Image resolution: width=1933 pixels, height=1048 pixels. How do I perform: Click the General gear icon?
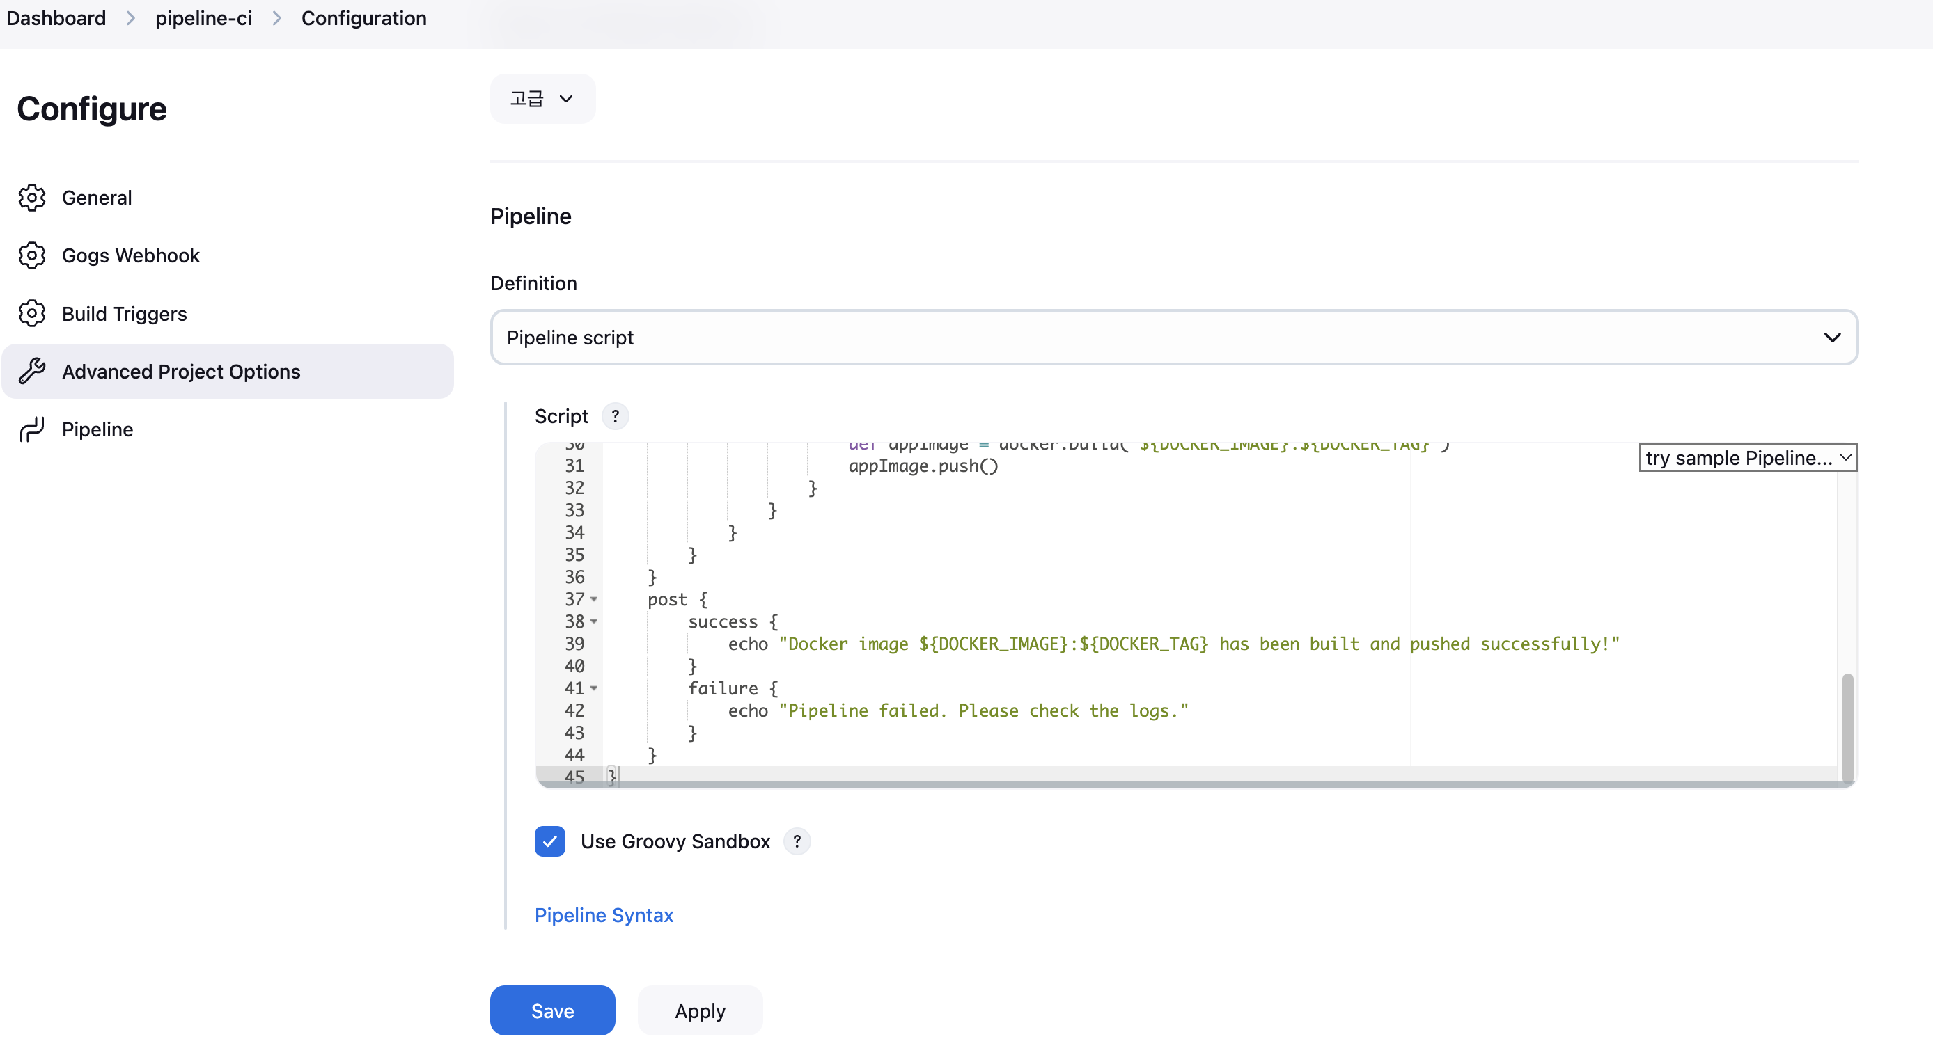pyautogui.click(x=31, y=198)
